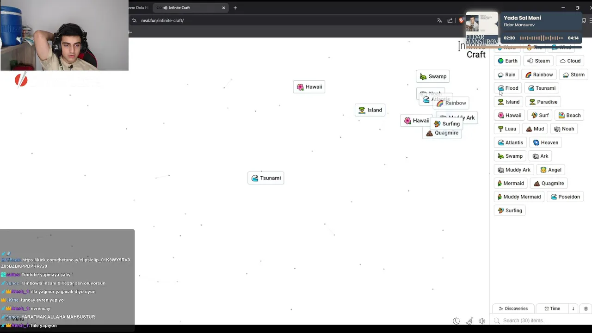Click the Quagmire element in sidebar
Viewport: 592px width, 333px height.
(549, 183)
